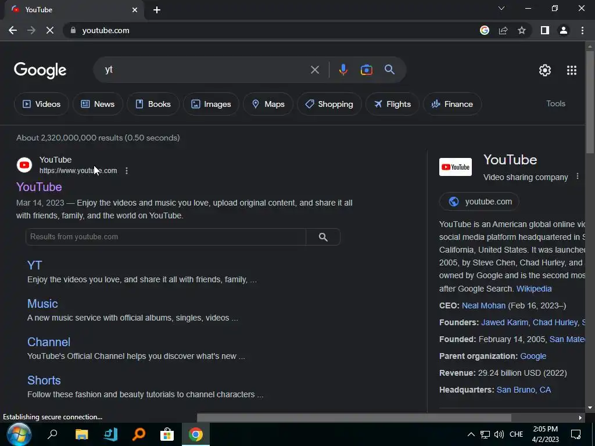Viewport: 595px width, 446px height.
Task: Click the vertical page scrollbar thumb
Action: [x=590, y=102]
